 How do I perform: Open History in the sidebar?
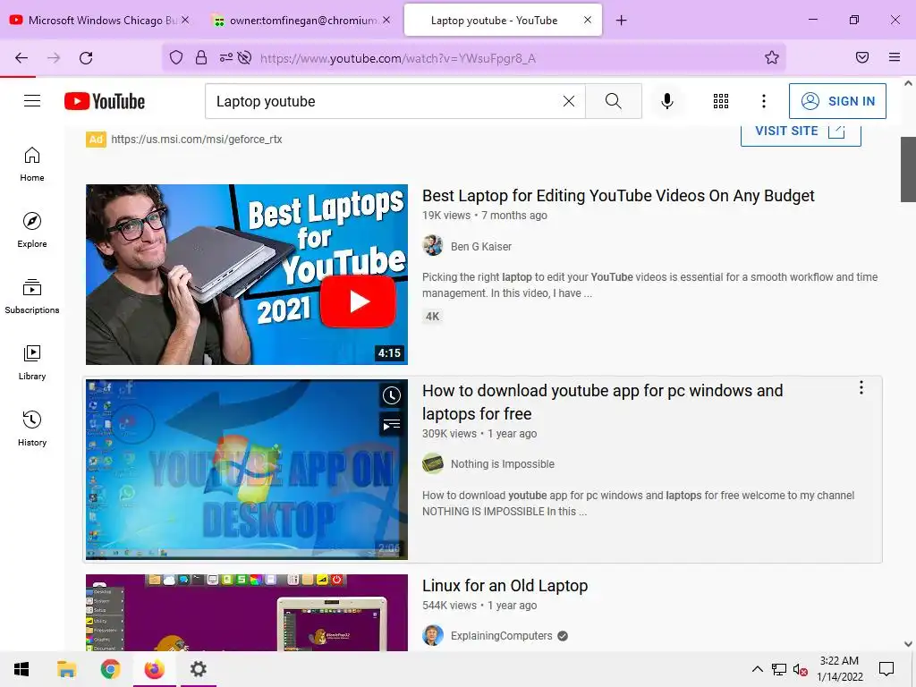[32, 428]
